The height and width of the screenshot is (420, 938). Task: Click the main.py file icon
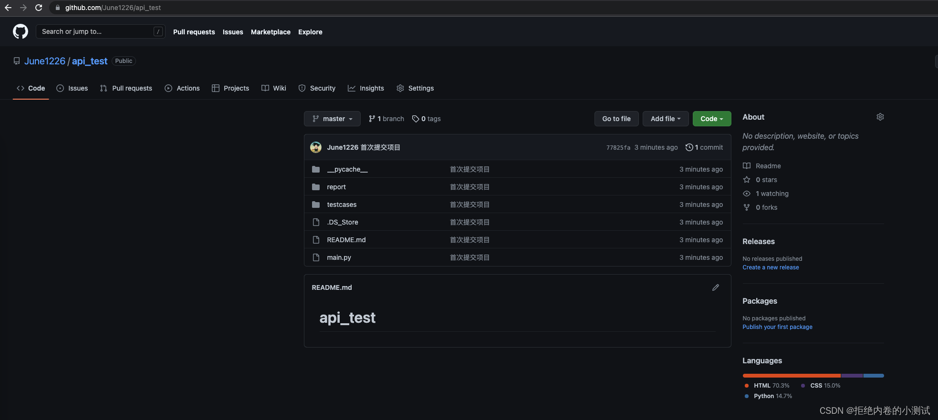coord(316,257)
